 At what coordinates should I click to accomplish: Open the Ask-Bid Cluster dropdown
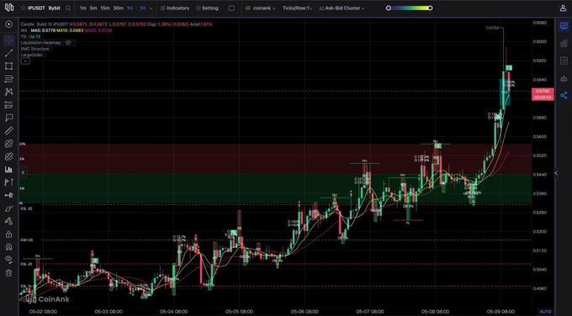pyautogui.click(x=342, y=8)
